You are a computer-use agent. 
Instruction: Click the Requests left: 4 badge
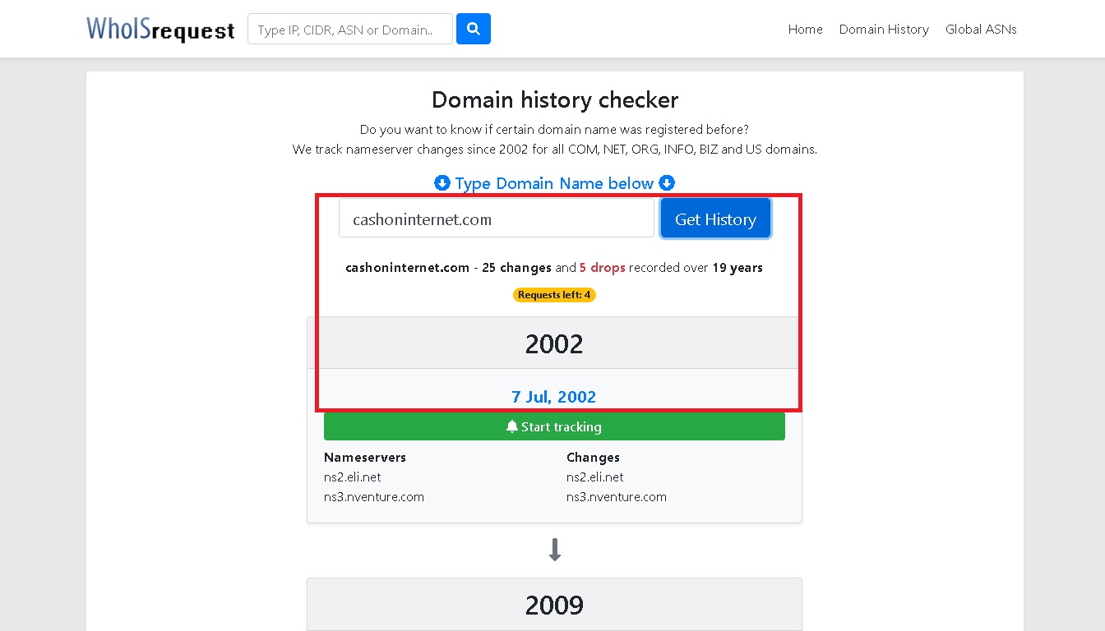pyautogui.click(x=554, y=295)
